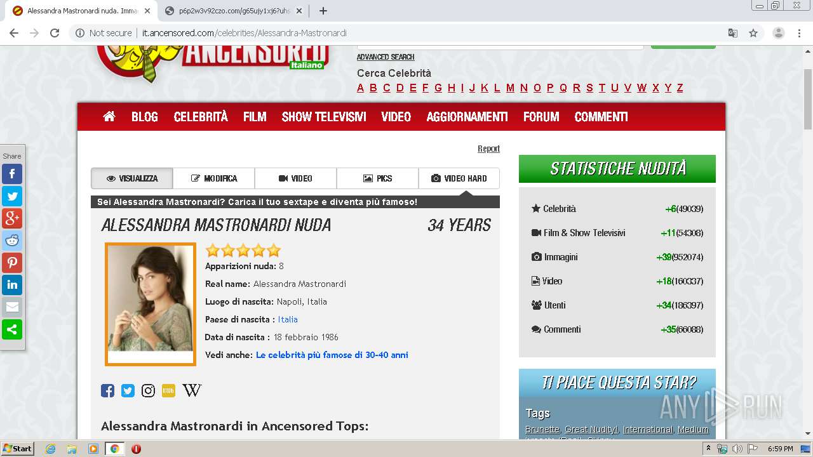
Task: Open the Forum menu item
Action: 541,117
